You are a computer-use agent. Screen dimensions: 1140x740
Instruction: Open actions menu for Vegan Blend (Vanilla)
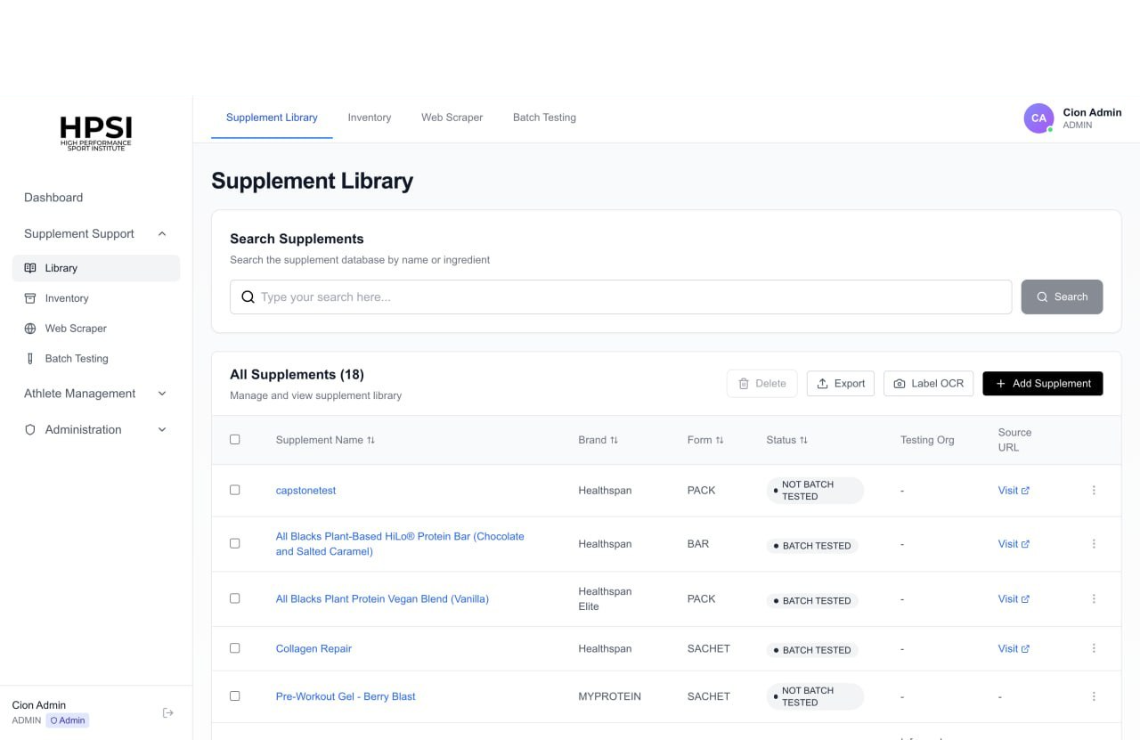click(1094, 599)
